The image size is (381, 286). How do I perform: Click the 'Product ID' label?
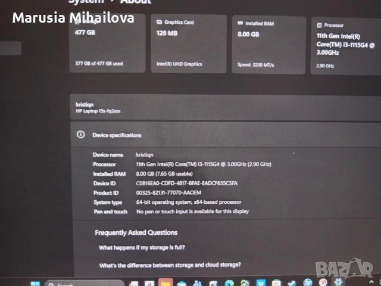106,193
